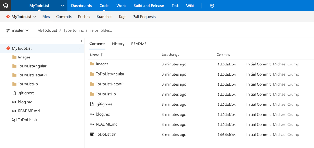The image size is (314, 148).
Task: Click the .gitignore file icon in file list
Action: click(92, 104)
